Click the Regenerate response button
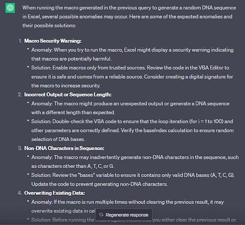Screen dimensions: 245x225 click(124, 215)
